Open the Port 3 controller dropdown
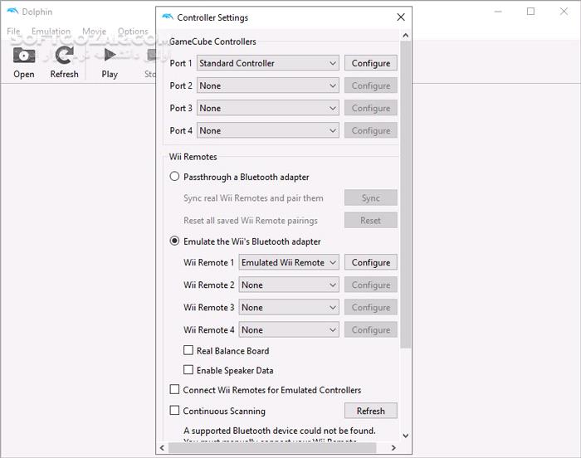Viewport: 581px width, 458px height. point(268,108)
